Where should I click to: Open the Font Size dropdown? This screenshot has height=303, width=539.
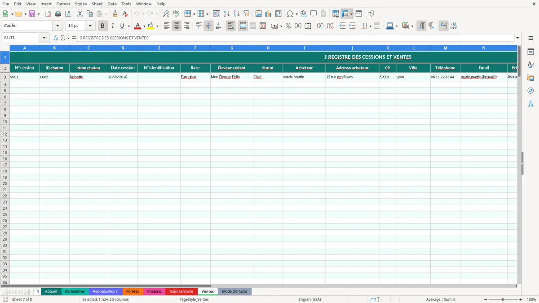[90, 26]
